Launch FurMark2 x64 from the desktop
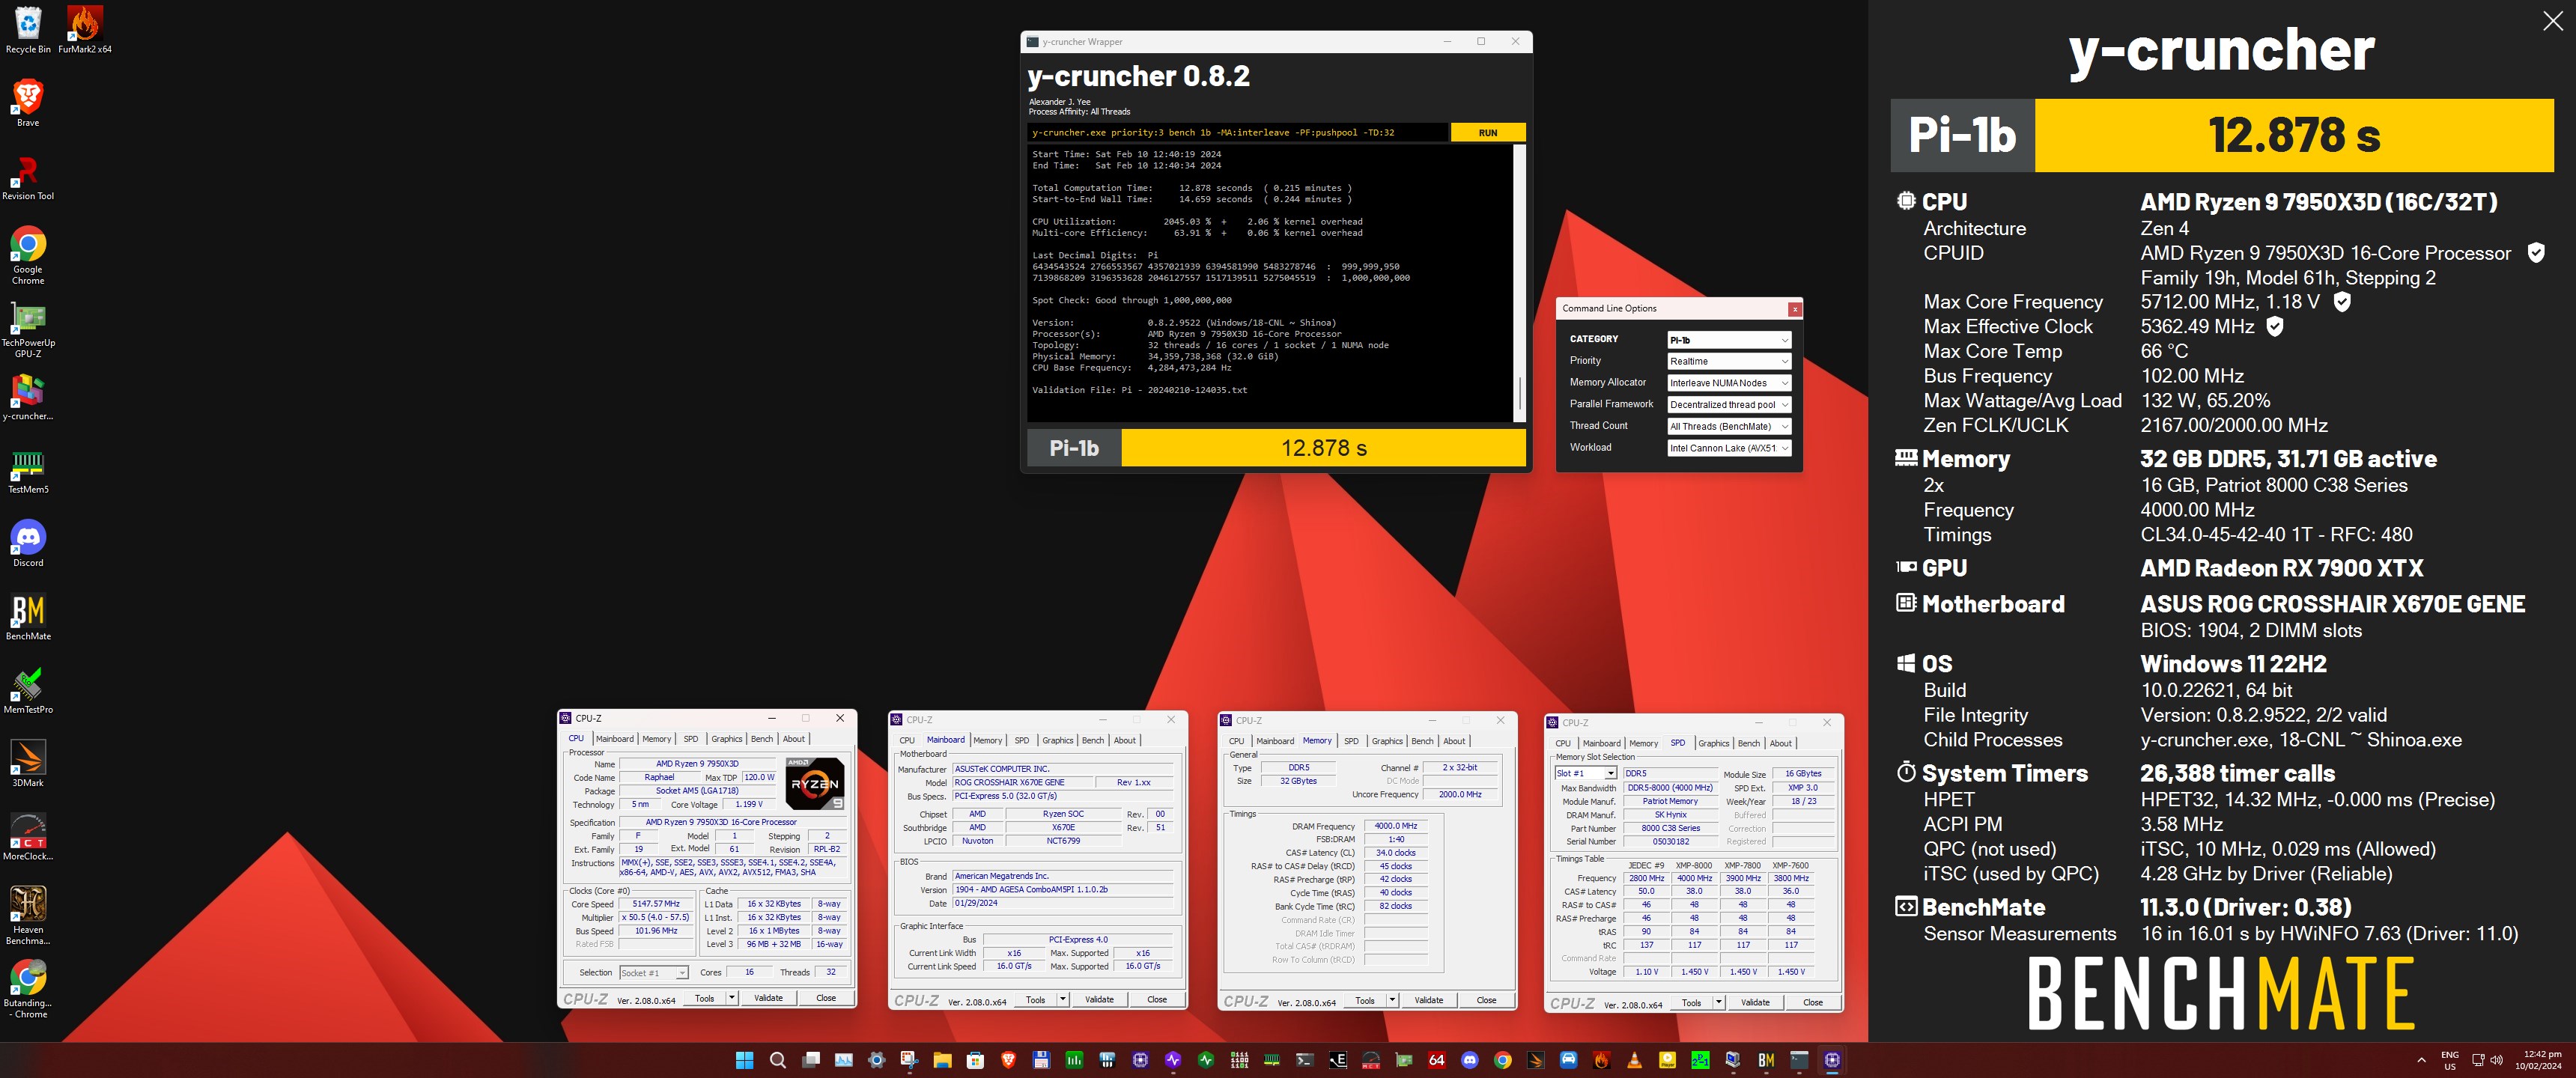The height and width of the screenshot is (1078, 2576). (85, 29)
